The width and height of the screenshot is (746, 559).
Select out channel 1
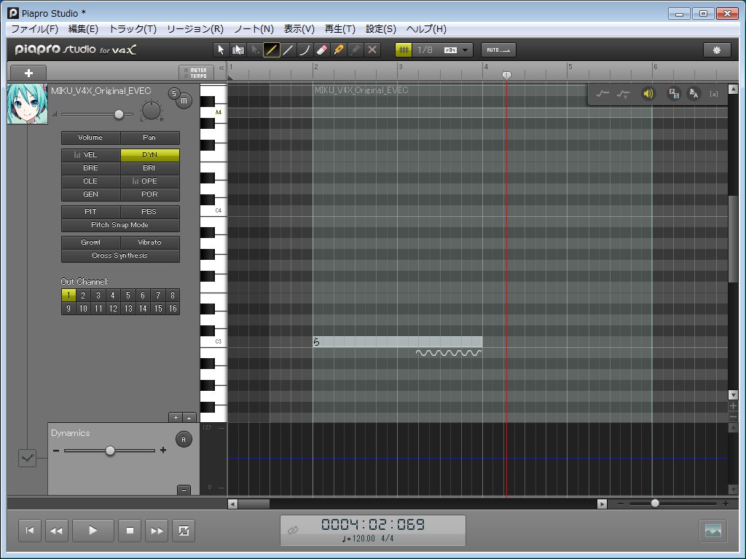tap(68, 296)
